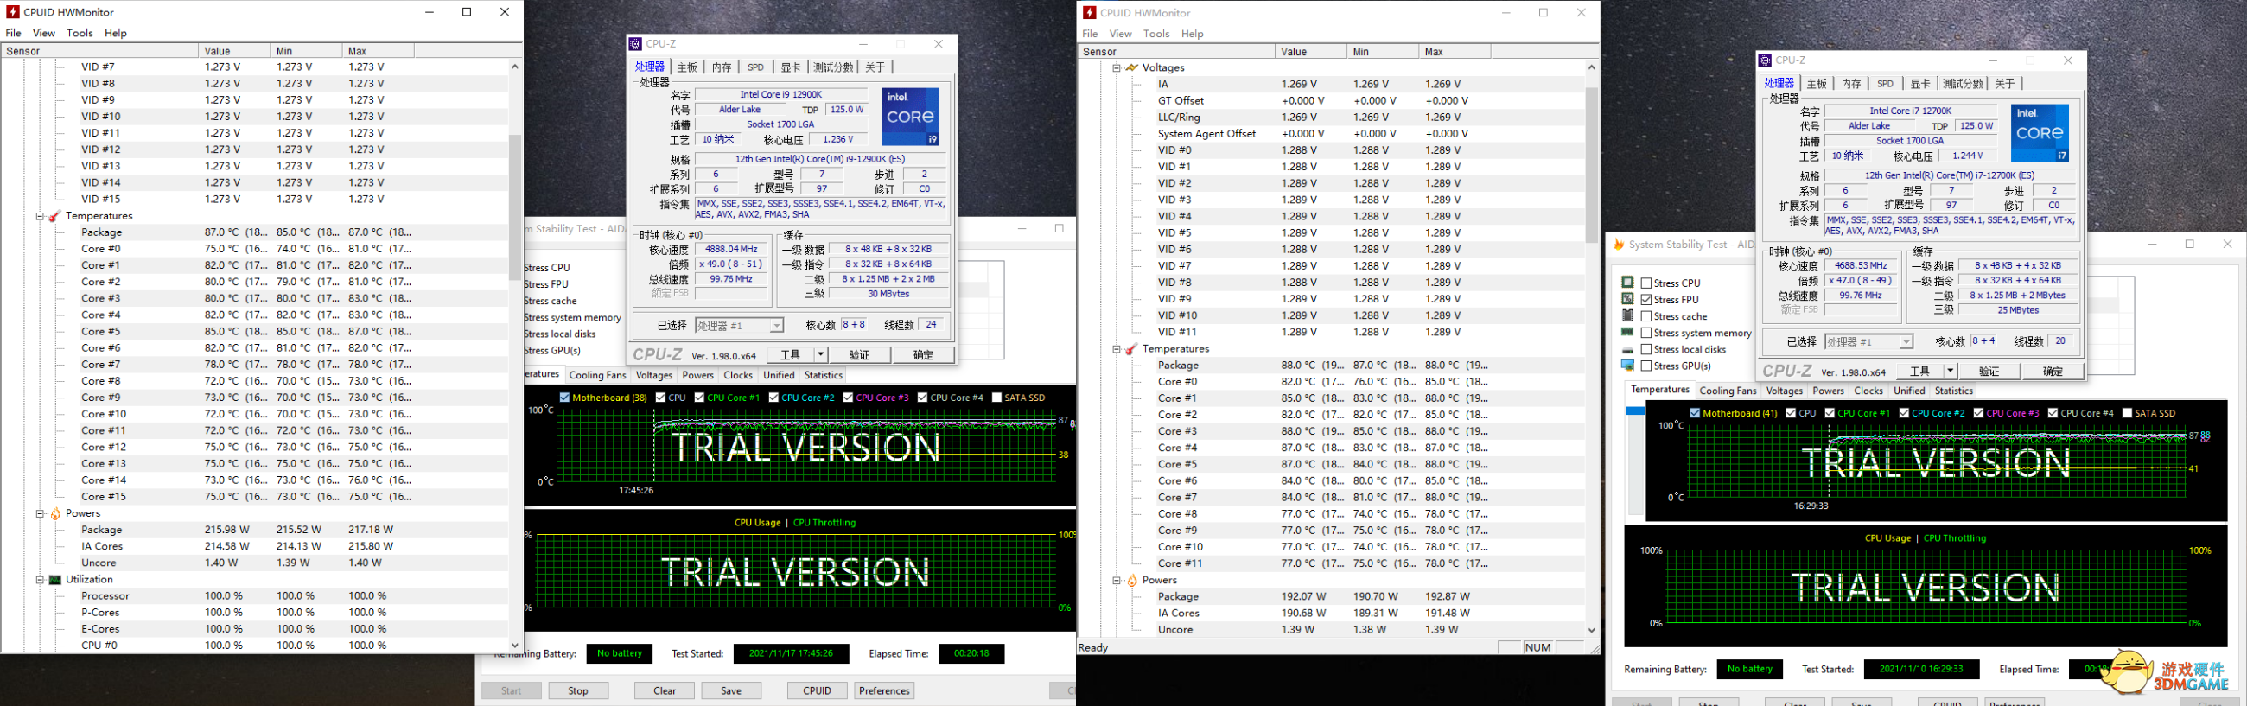Click the Intel Core i9 logo in CPU-Z
This screenshot has width=2247, height=706.
click(910, 117)
